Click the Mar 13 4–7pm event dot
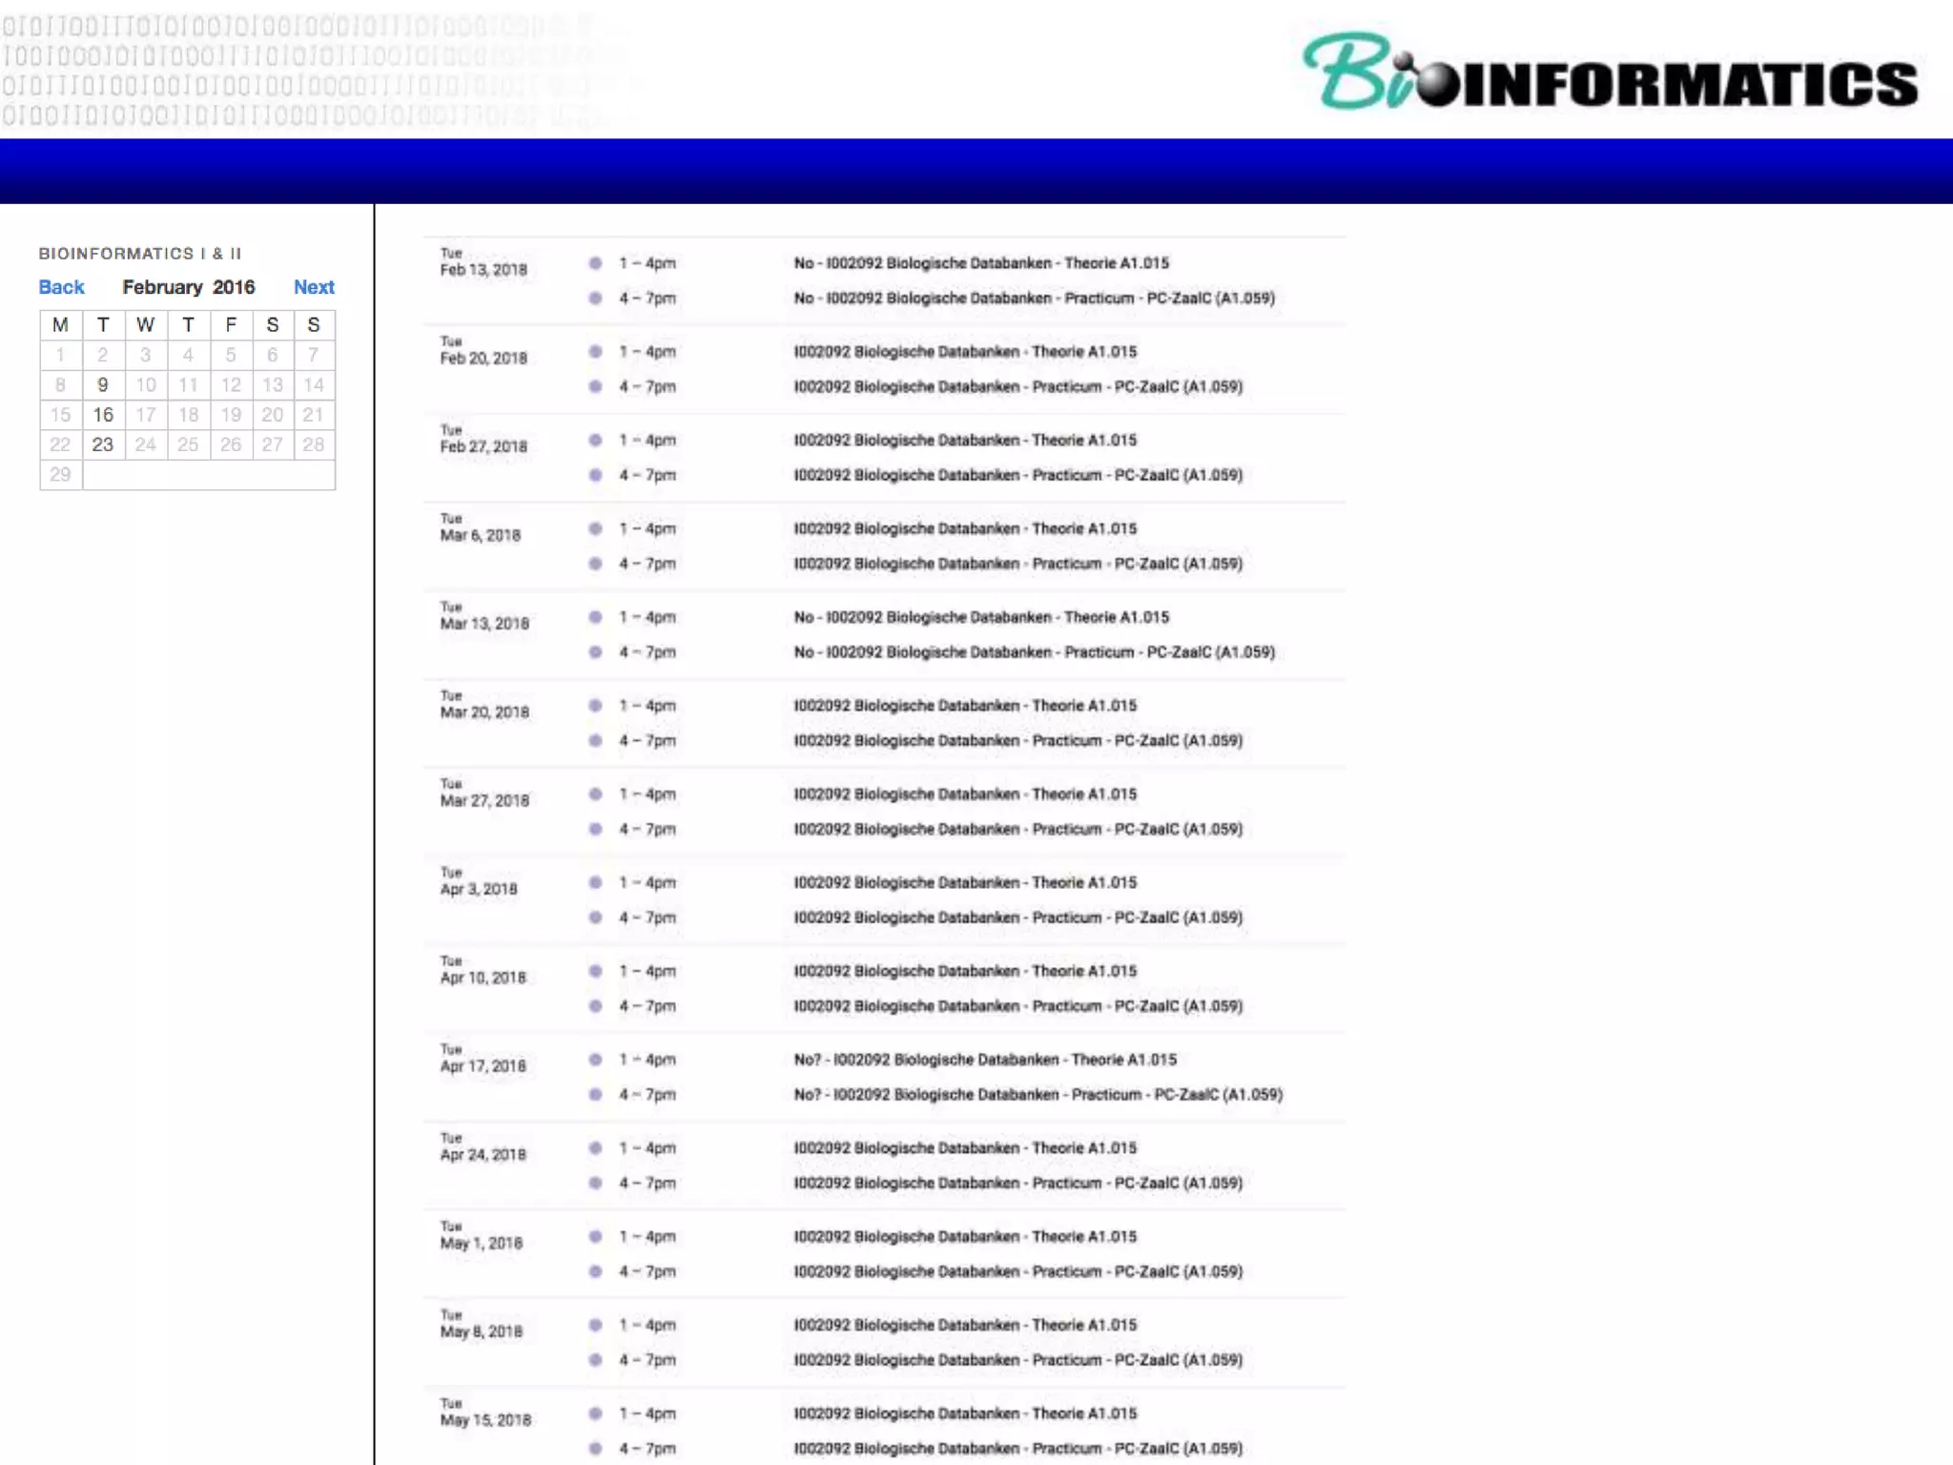This screenshot has width=1953, height=1465. coord(595,652)
